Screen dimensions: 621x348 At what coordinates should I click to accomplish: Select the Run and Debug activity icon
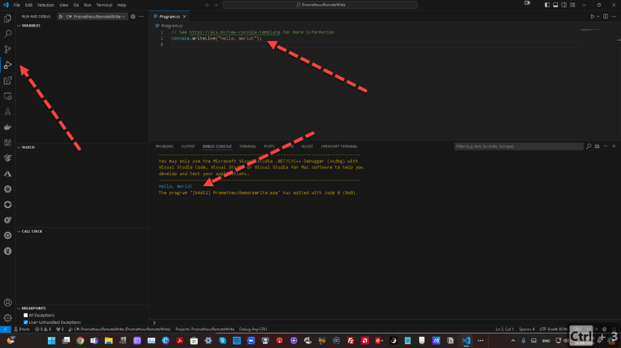click(7, 65)
